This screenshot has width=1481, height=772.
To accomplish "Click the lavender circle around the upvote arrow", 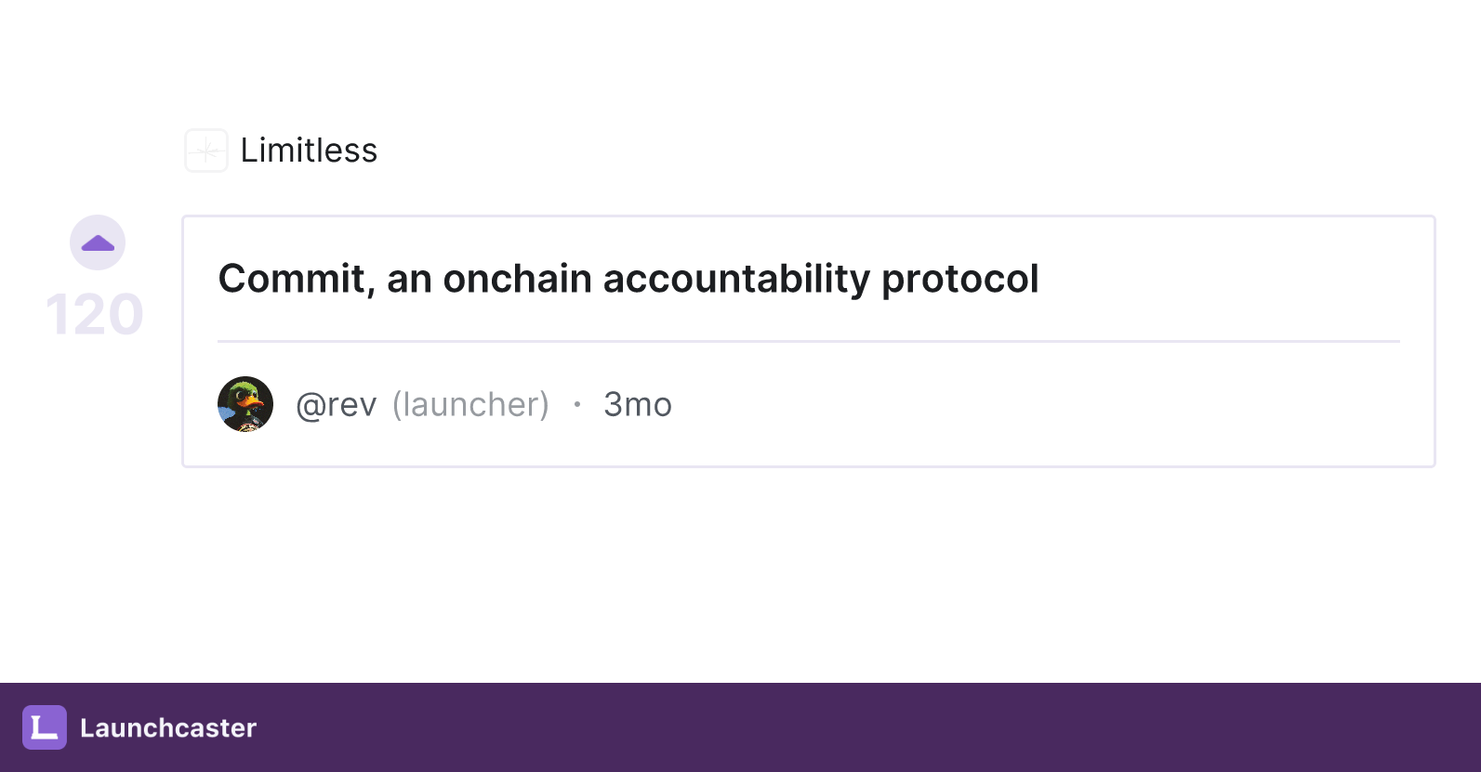I will tap(98, 242).
